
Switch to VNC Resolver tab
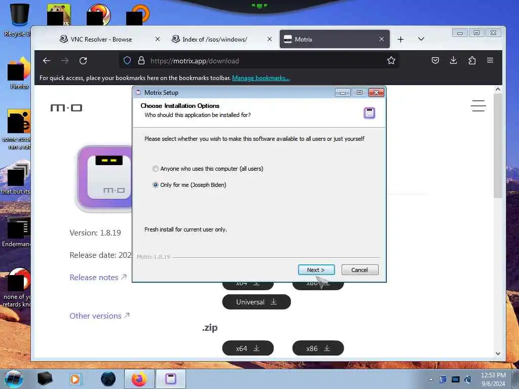click(101, 40)
